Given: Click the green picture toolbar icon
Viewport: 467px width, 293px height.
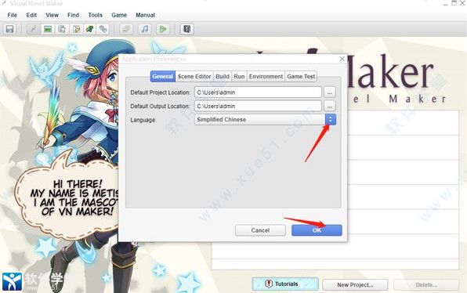Looking at the screenshot, I should pos(48,29).
